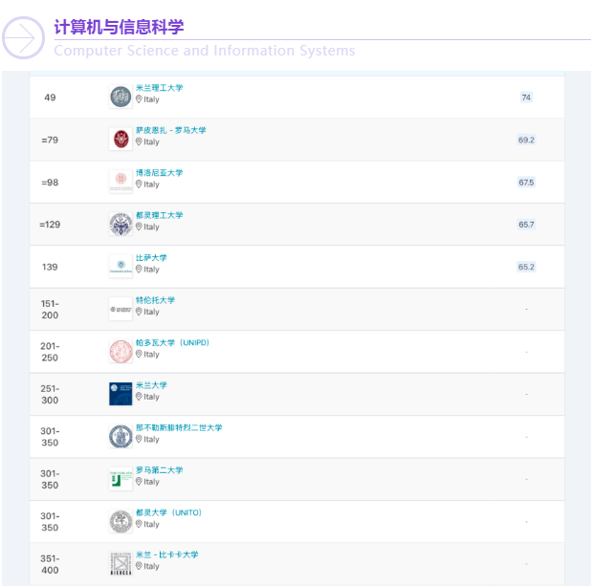The image size is (593, 586).
Task: Select the rank number 49
Action: click(x=50, y=98)
